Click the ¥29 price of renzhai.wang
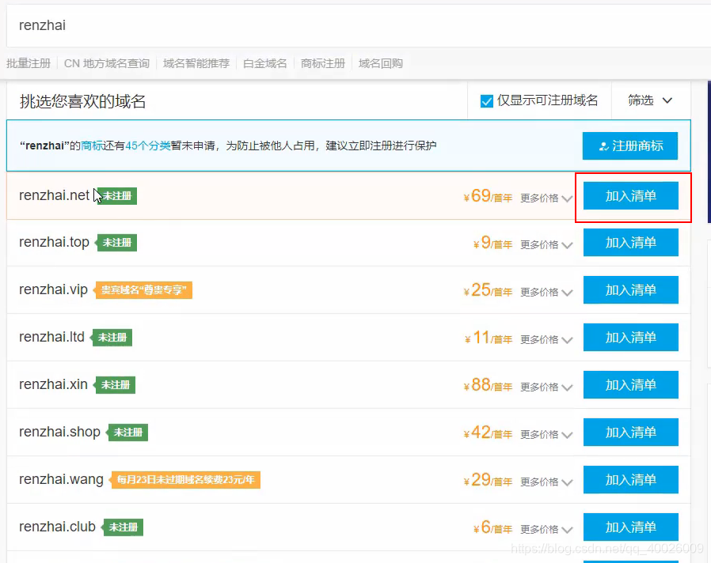The image size is (711, 563). (x=488, y=480)
